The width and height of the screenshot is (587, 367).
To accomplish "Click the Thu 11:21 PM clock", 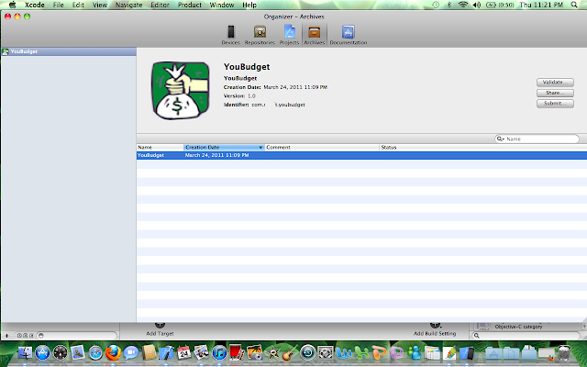I will [541, 5].
